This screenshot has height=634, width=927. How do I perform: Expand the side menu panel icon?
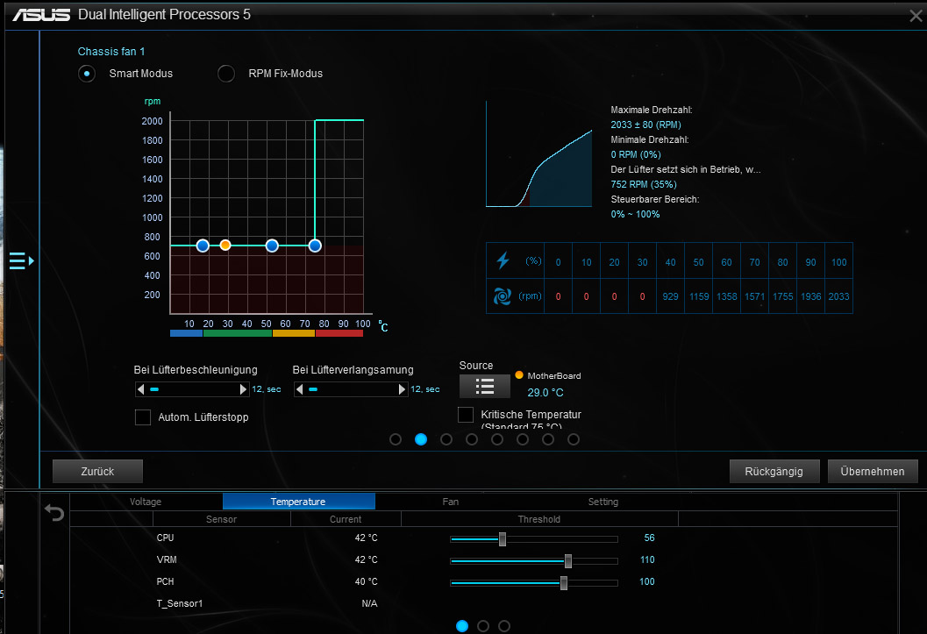click(x=21, y=260)
